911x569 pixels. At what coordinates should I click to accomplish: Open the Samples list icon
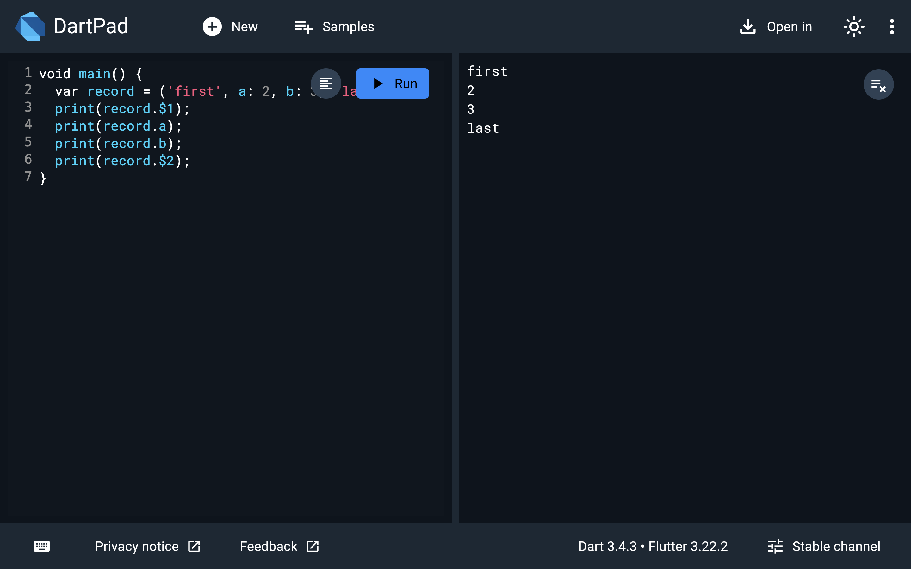303,27
